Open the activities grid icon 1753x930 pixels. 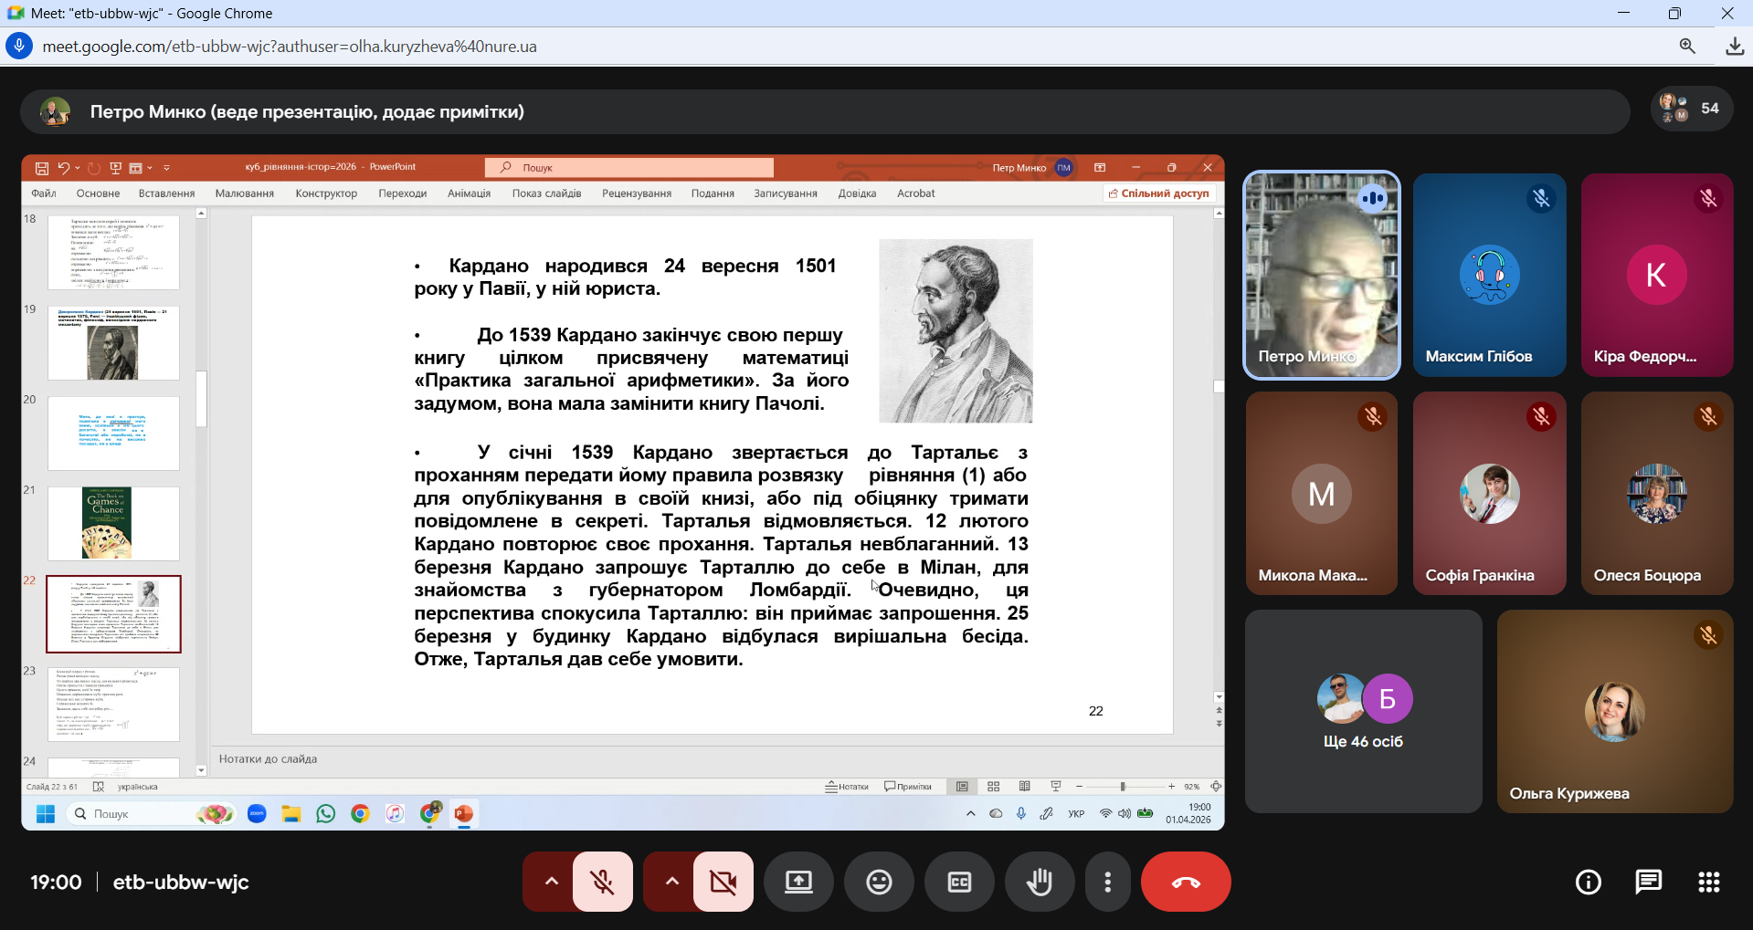[x=1708, y=882]
